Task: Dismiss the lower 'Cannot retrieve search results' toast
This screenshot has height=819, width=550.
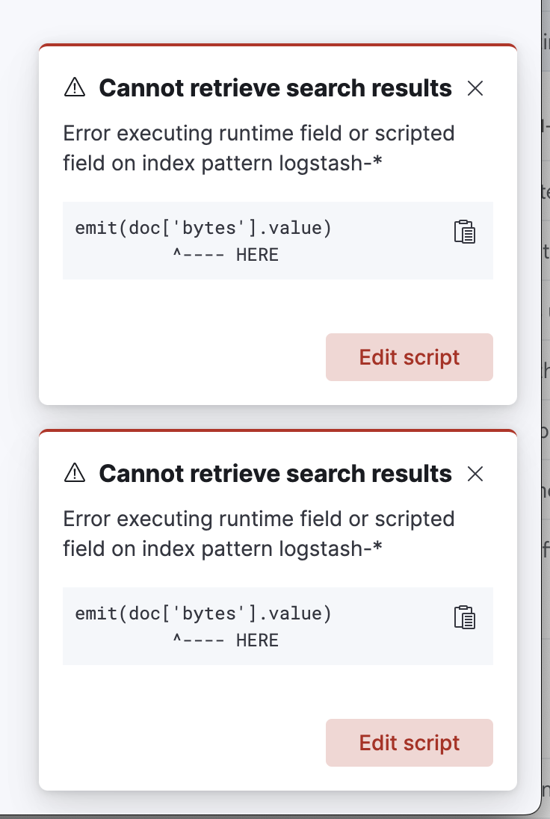Action: pos(475,474)
